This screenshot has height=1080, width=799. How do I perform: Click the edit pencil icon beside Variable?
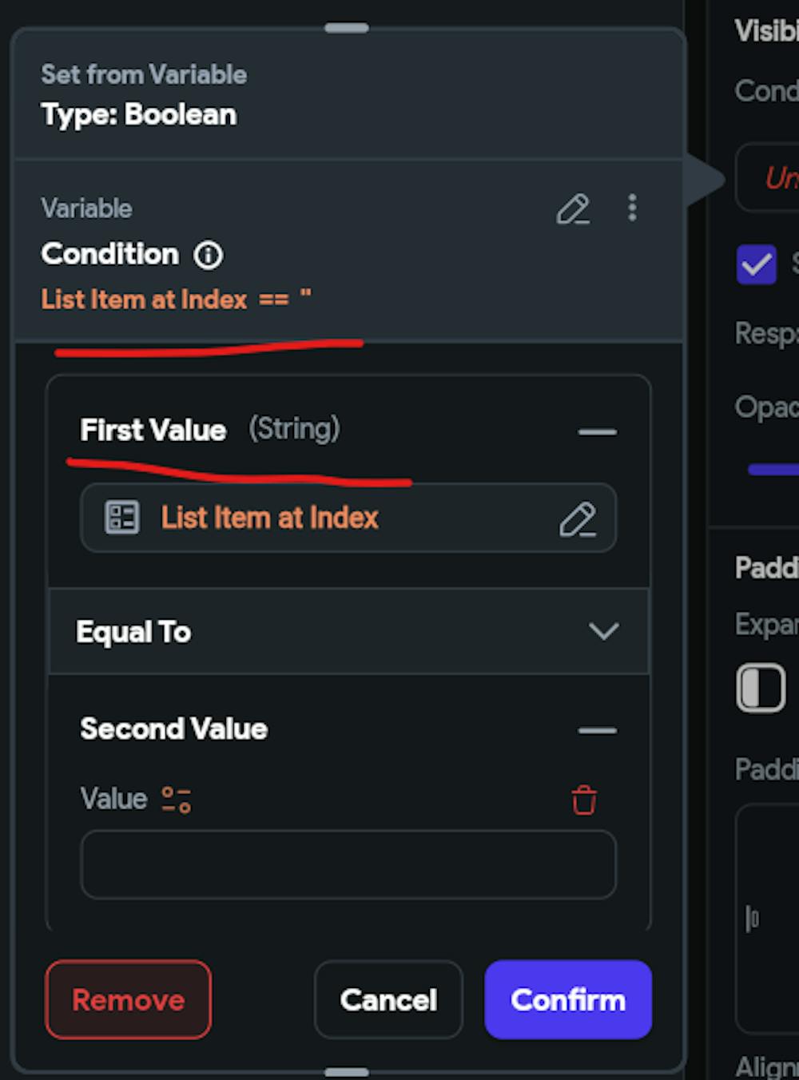point(573,209)
